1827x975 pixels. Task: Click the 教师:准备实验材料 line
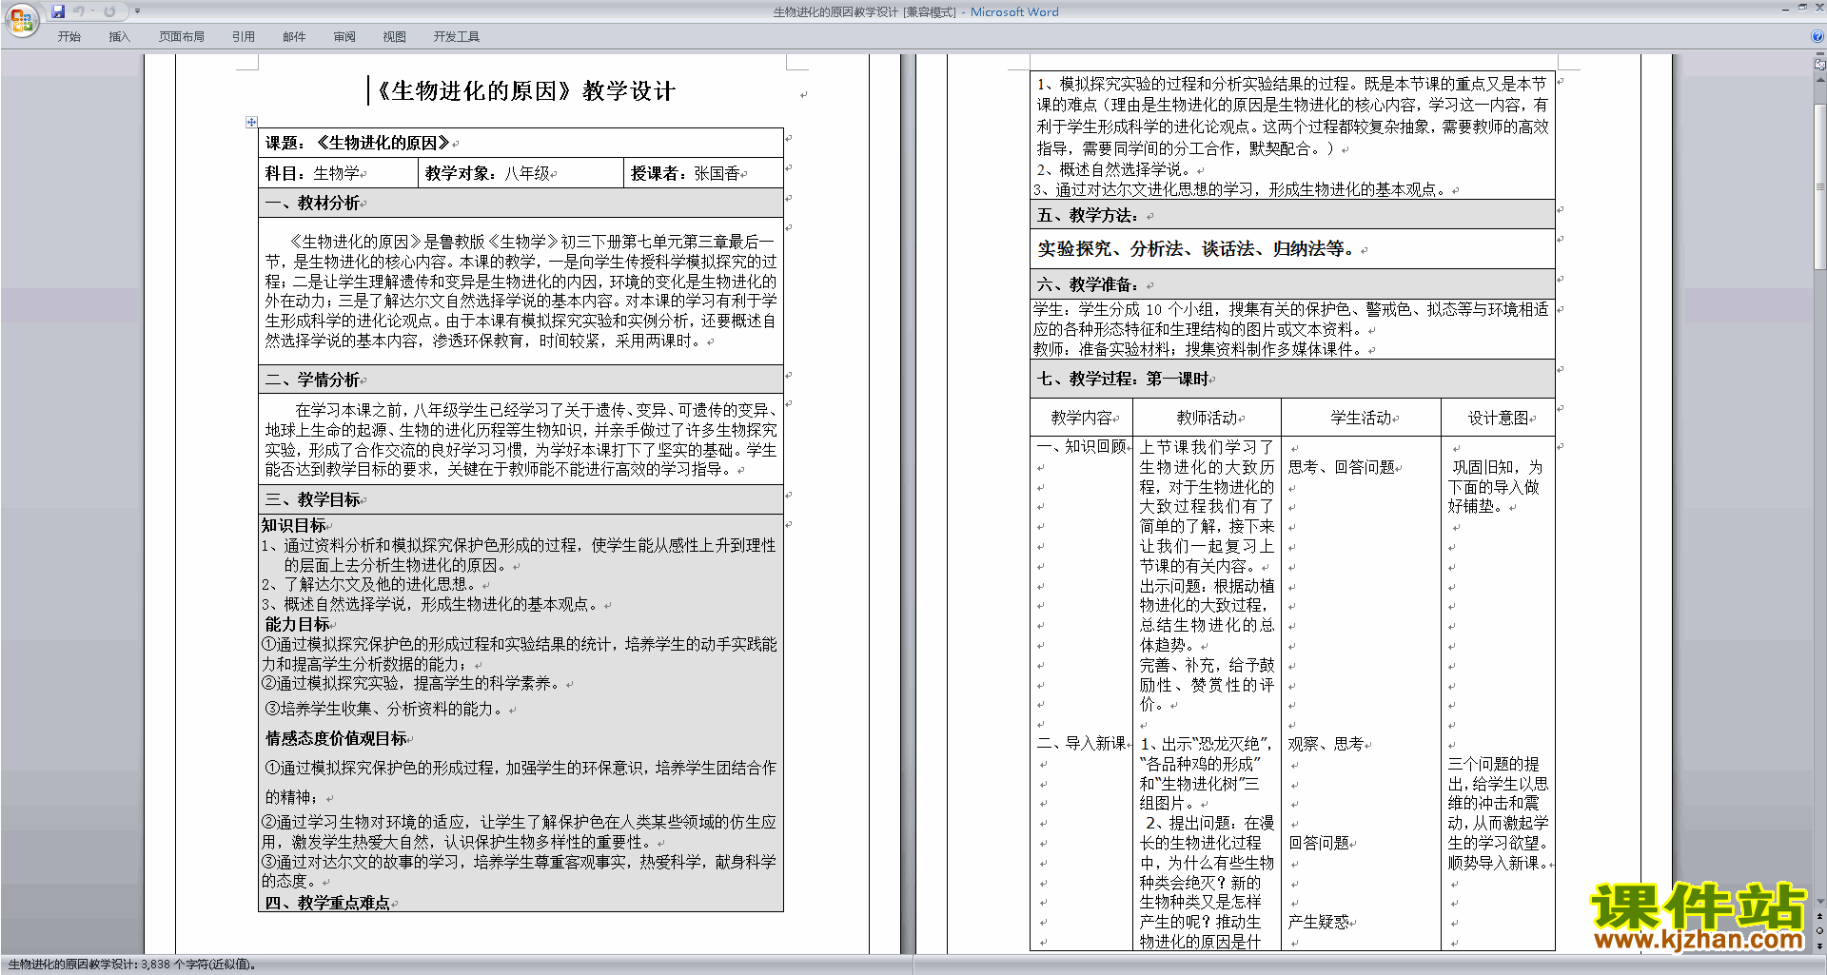[1199, 349]
